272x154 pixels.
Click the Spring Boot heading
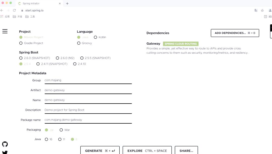coord(29,52)
